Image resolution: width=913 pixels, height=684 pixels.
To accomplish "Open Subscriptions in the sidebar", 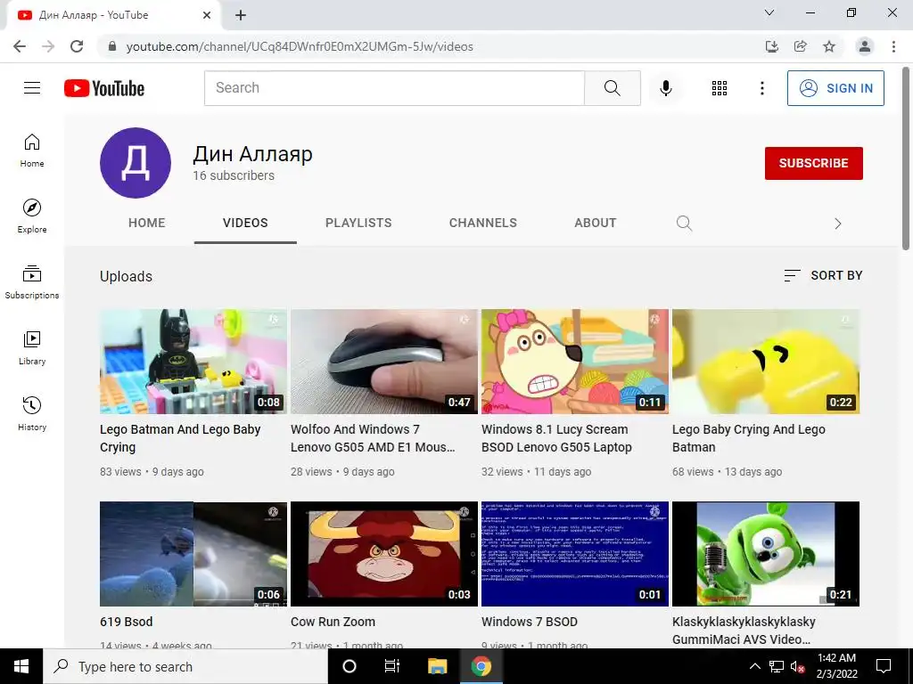I will pos(32,281).
